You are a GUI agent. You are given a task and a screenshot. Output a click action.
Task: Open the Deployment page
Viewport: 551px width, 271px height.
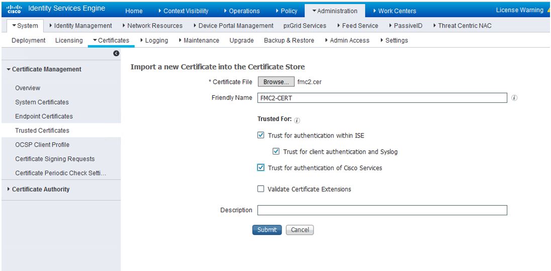coord(29,40)
